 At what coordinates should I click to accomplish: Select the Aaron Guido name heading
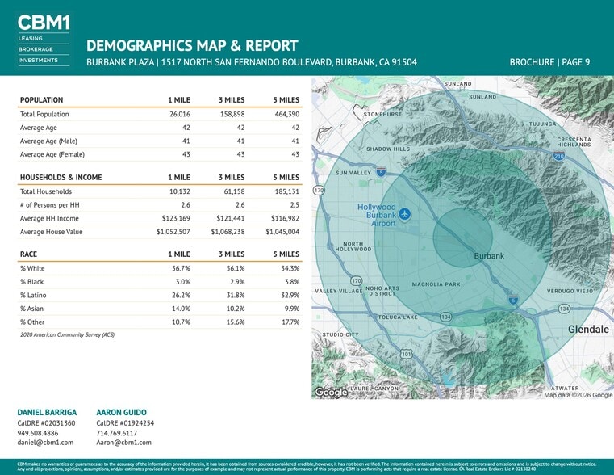tap(121, 412)
